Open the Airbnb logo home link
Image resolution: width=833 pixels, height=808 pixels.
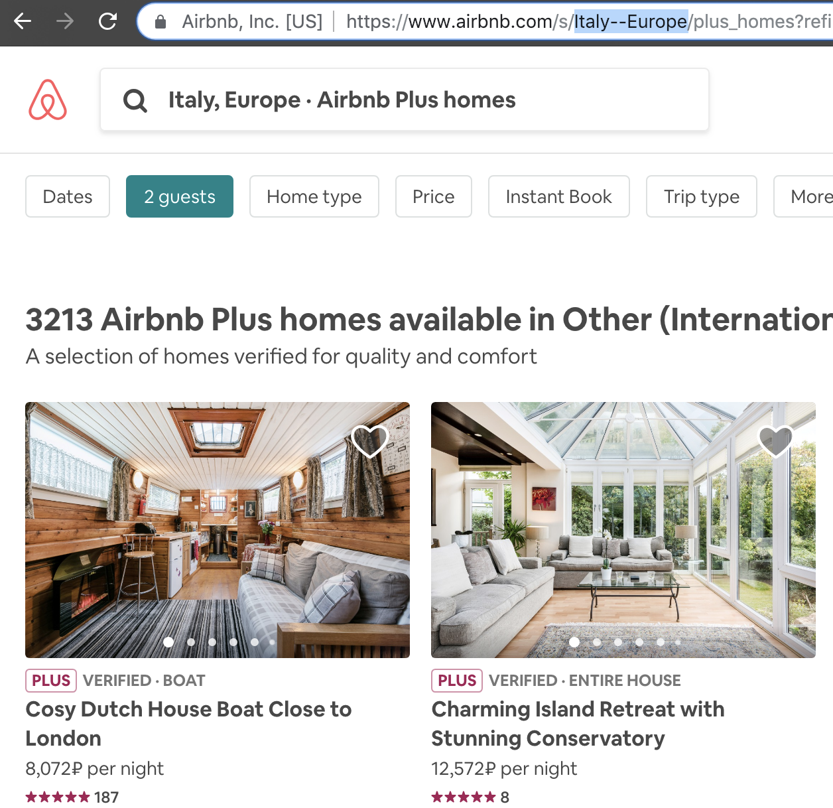(48, 100)
